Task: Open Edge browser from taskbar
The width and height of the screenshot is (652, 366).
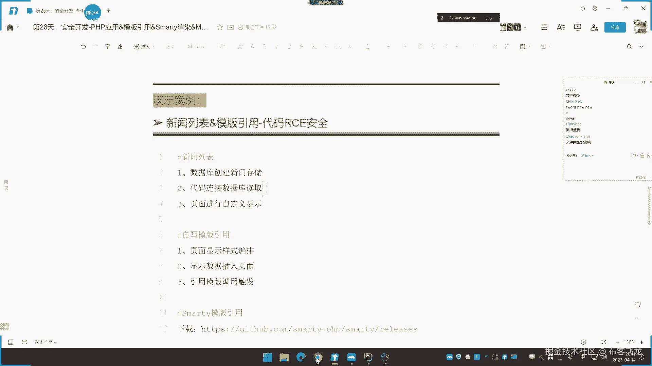Action: click(x=301, y=357)
